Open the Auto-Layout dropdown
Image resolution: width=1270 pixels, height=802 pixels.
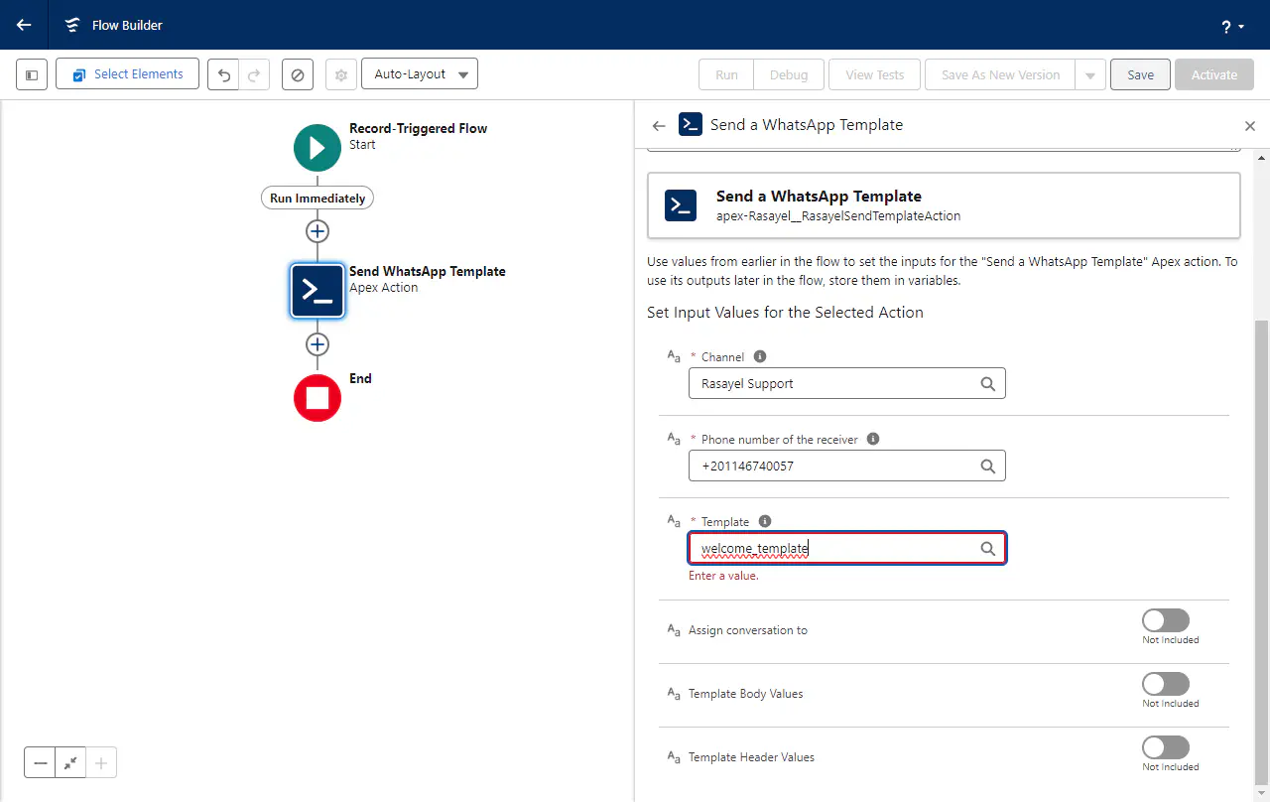tap(420, 74)
